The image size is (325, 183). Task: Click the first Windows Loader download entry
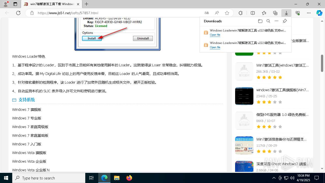245,33
